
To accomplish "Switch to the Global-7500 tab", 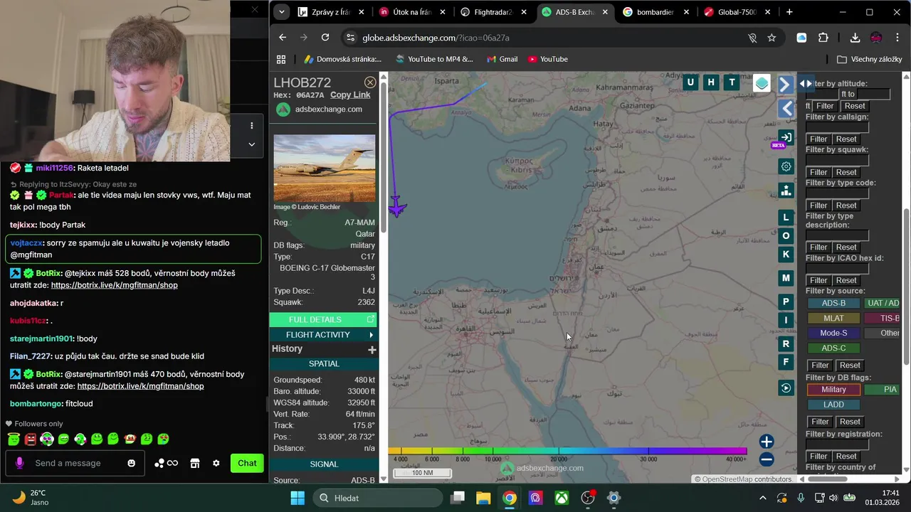I will pyautogui.click(x=737, y=12).
